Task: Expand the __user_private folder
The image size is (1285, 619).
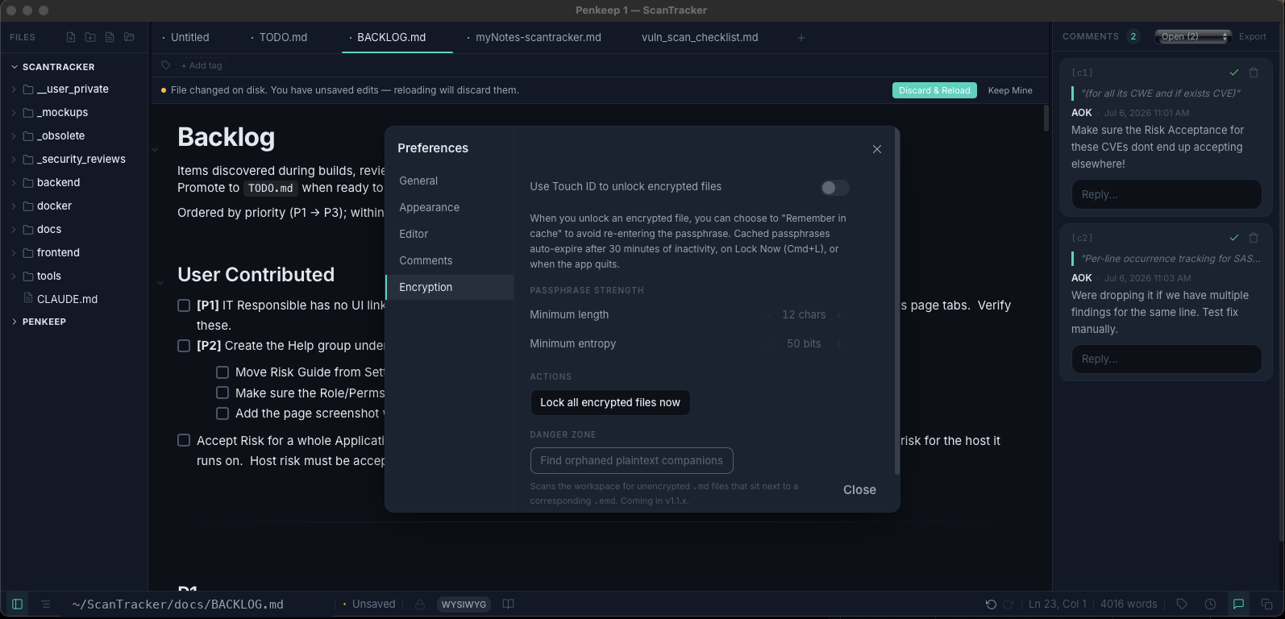Action: [x=14, y=89]
